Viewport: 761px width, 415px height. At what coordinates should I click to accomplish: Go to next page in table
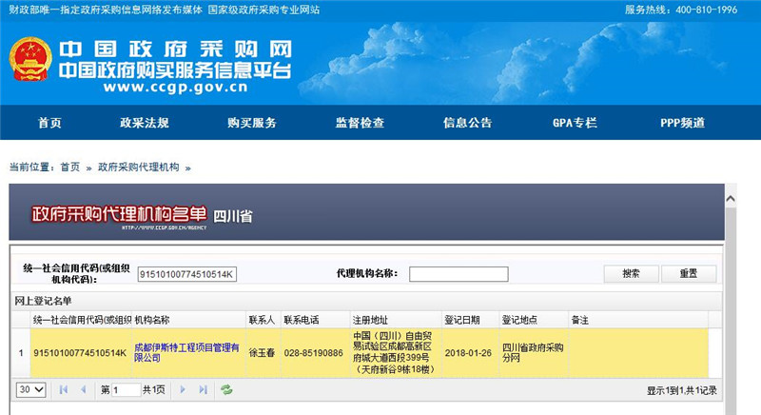pyautogui.click(x=182, y=389)
